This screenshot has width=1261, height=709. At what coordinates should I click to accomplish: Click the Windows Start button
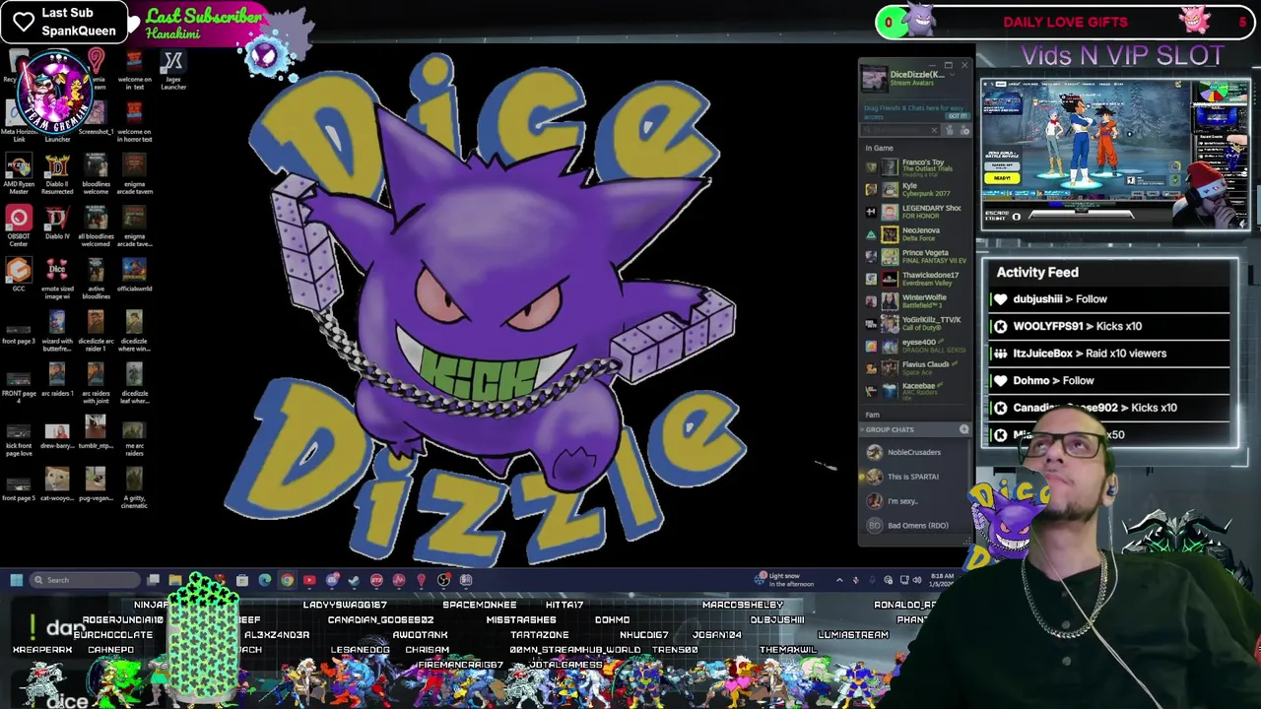pos(17,580)
